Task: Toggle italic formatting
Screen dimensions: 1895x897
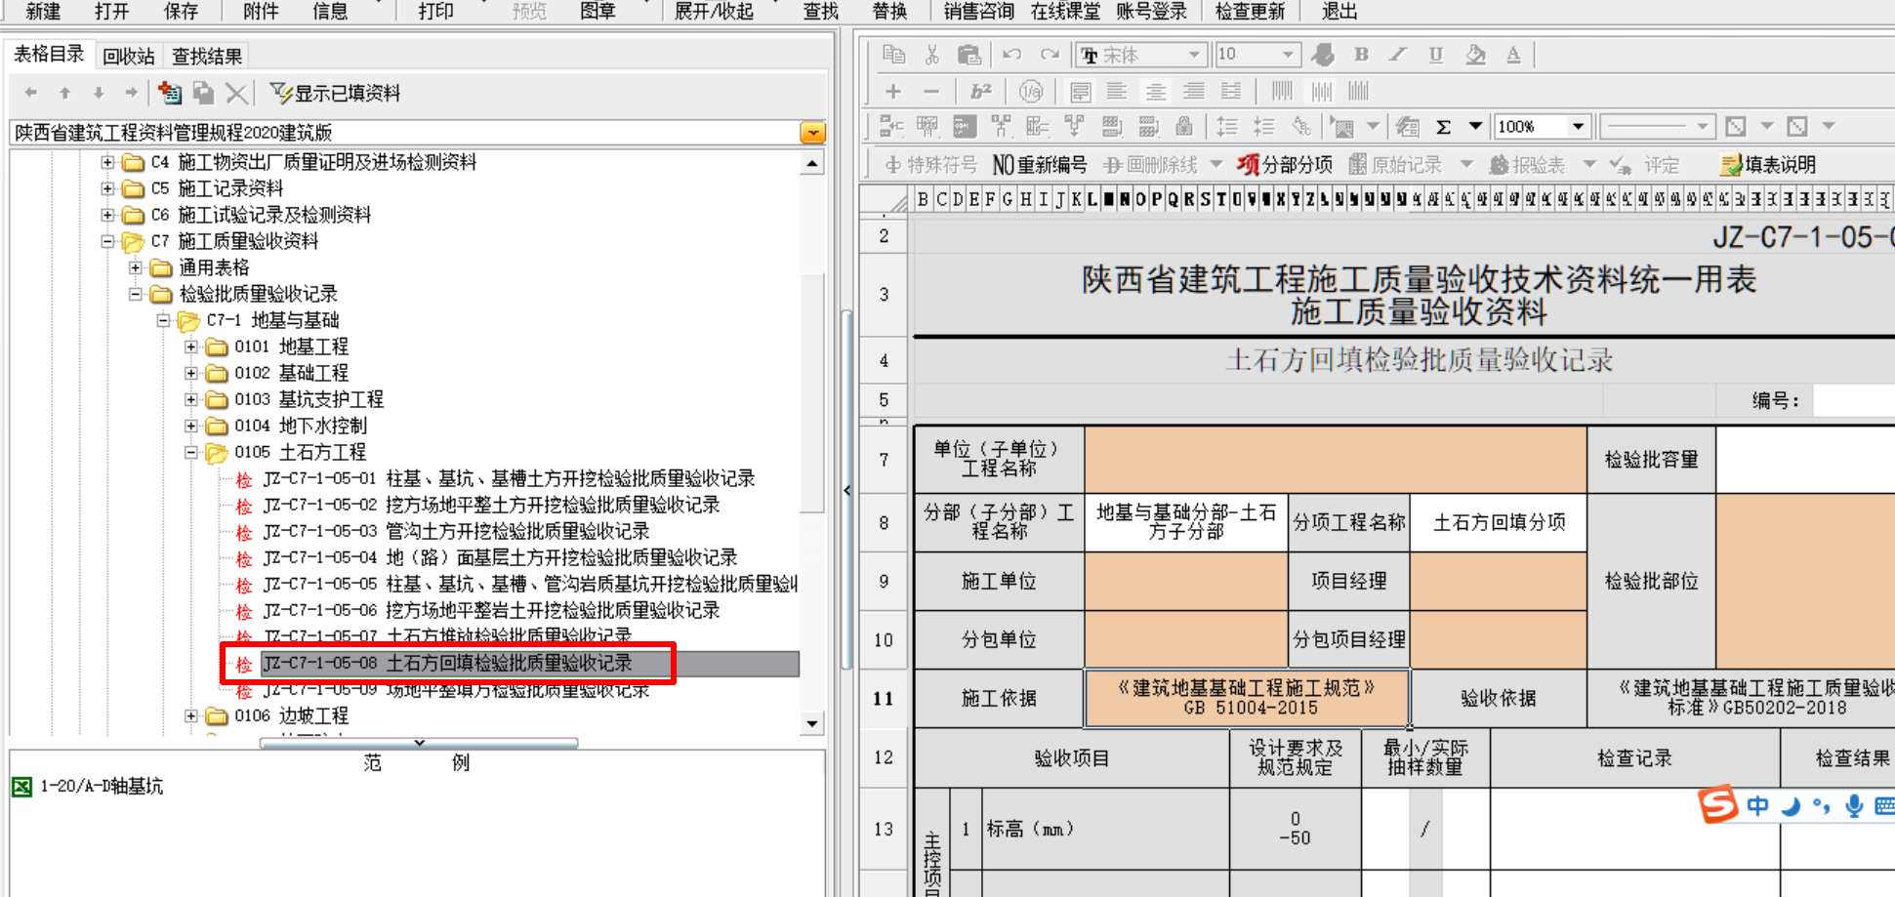Action: click(1398, 55)
